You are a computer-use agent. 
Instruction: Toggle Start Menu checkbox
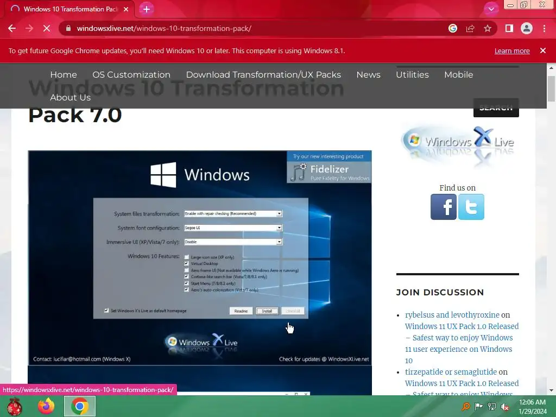[x=187, y=283]
